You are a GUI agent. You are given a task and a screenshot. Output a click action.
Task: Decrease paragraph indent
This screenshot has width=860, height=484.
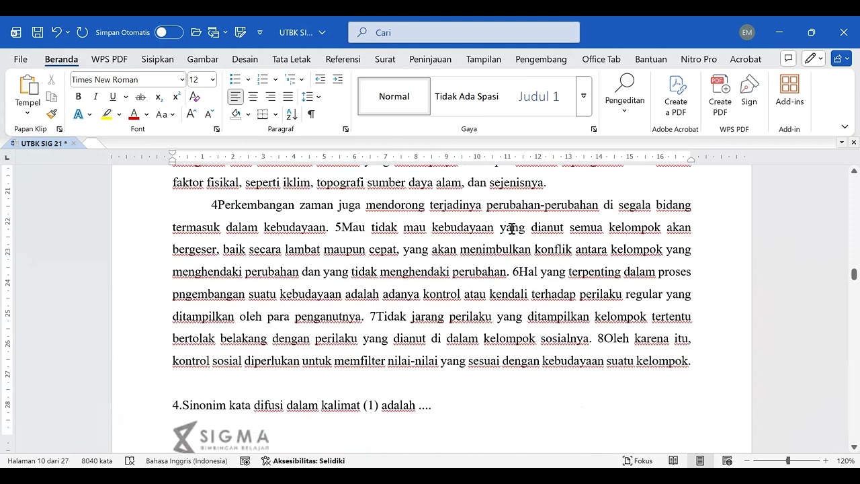pyautogui.click(x=320, y=79)
